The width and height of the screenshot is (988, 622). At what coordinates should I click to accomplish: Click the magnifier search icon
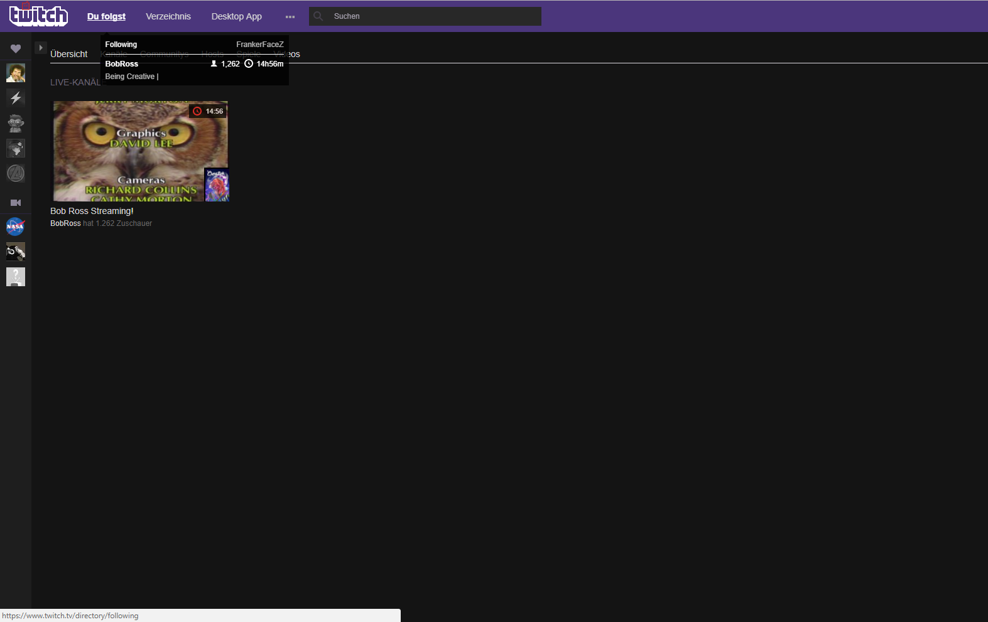318,16
